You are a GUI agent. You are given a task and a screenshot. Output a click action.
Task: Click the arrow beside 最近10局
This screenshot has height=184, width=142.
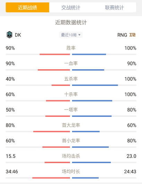coord(79,35)
